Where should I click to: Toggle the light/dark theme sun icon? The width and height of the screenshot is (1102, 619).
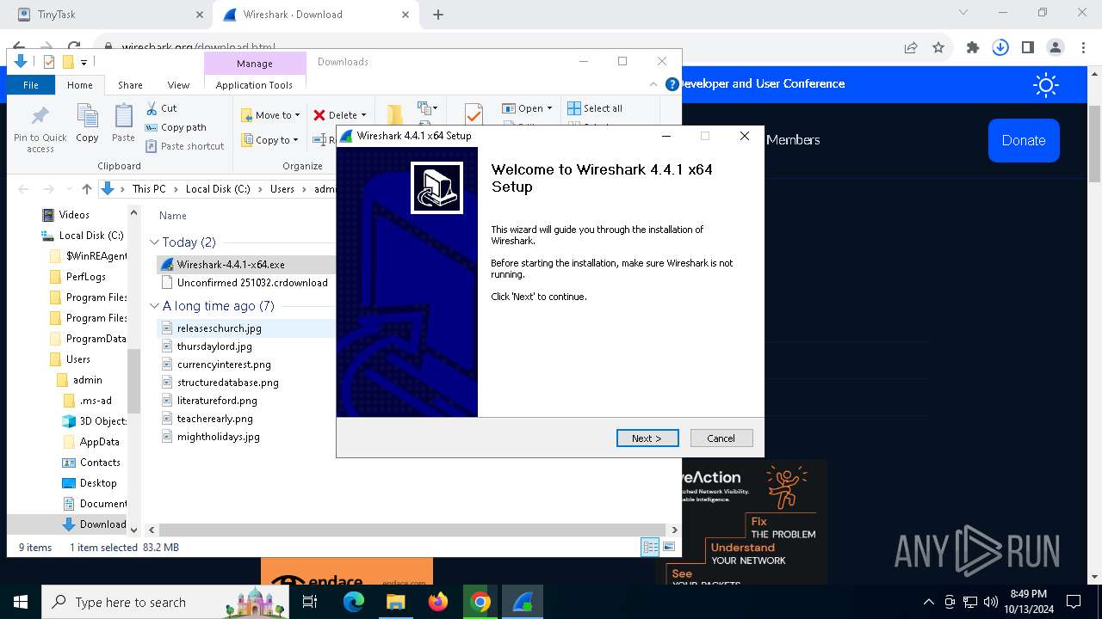(1046, 84)
